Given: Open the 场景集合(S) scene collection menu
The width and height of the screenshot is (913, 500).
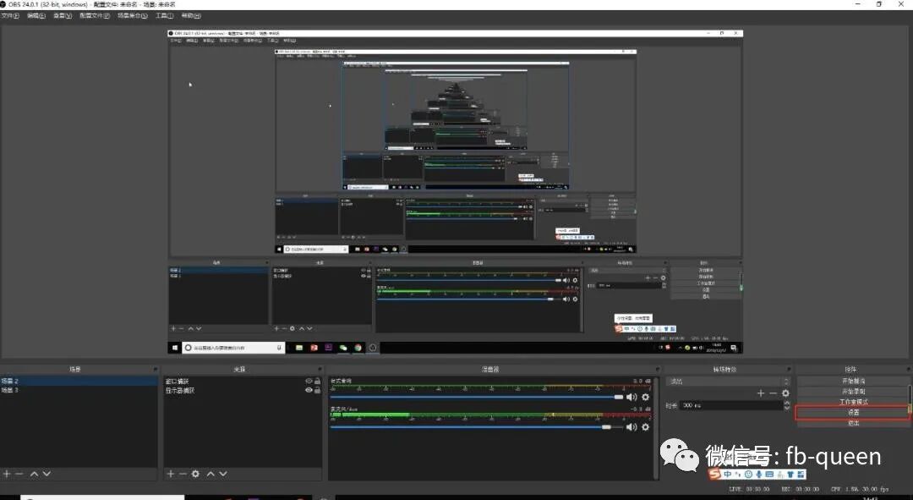Looking at the screenshot, I should click(x=132, y=16).
